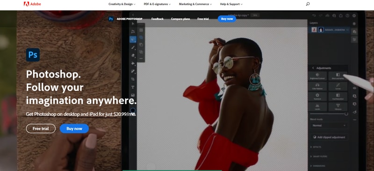This screenshot has width=374, height=171.
Task: Open Compare plans in sub navigation
Action: pyautogui.click(x=180, y=19)
